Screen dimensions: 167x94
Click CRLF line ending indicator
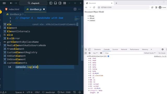[37, 92]
